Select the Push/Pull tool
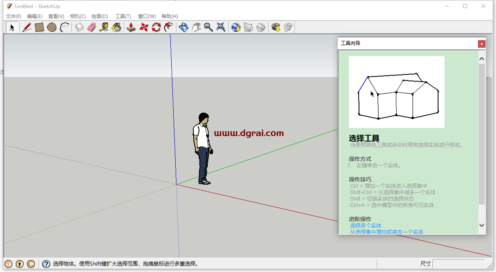The image size is (496, 272). [131, 27]
